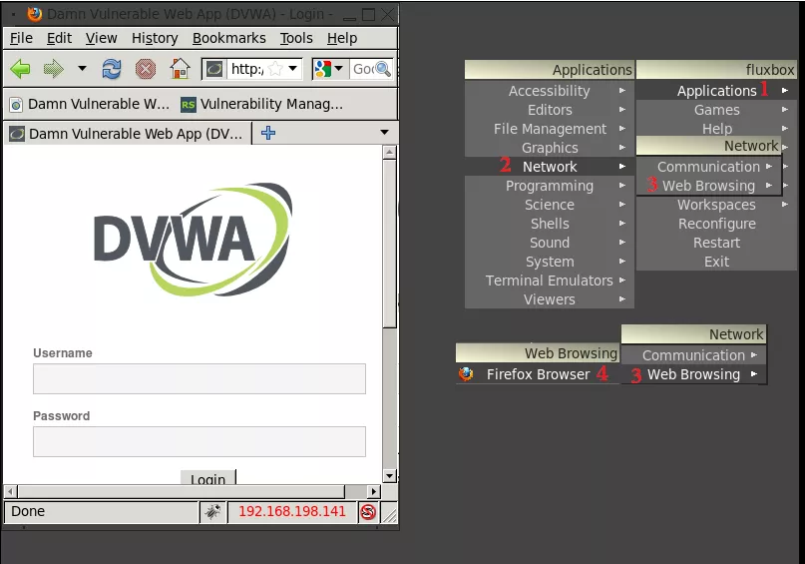Image resolution: width=805 pixels, height=564 pixels.
Task: Click the search magnifier icon
Action: (x=383, y=69)
